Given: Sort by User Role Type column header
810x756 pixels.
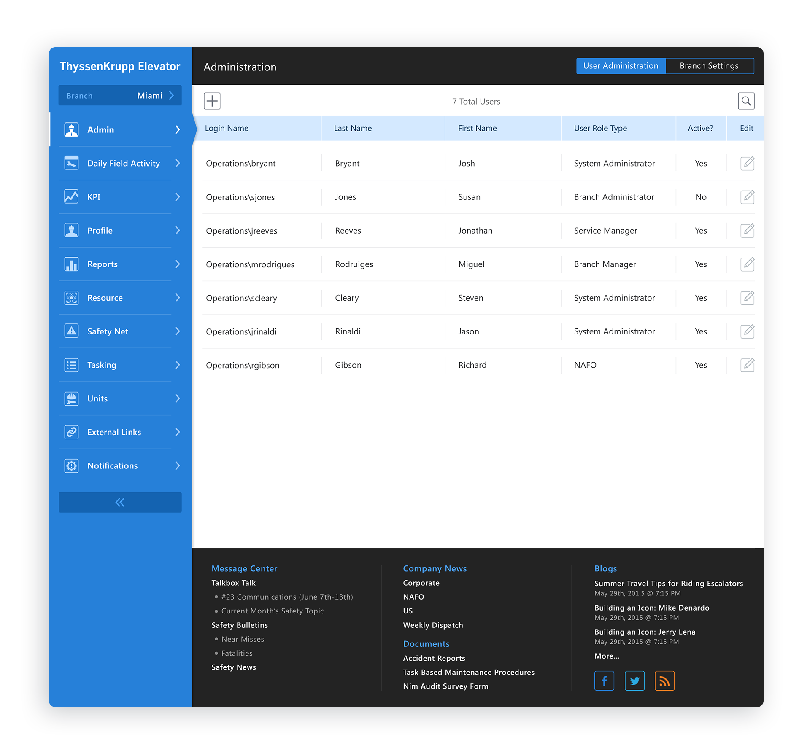Looking at the screenshot, I should (x=600, y=128).
